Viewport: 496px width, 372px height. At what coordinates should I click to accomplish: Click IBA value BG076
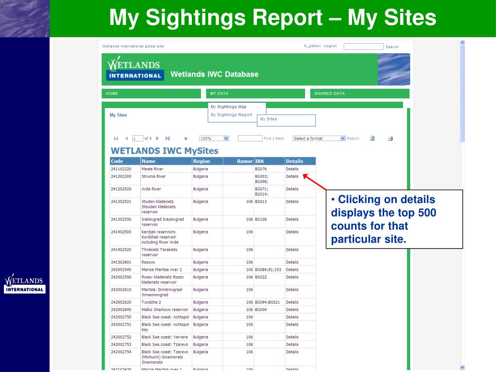(261, 169)
